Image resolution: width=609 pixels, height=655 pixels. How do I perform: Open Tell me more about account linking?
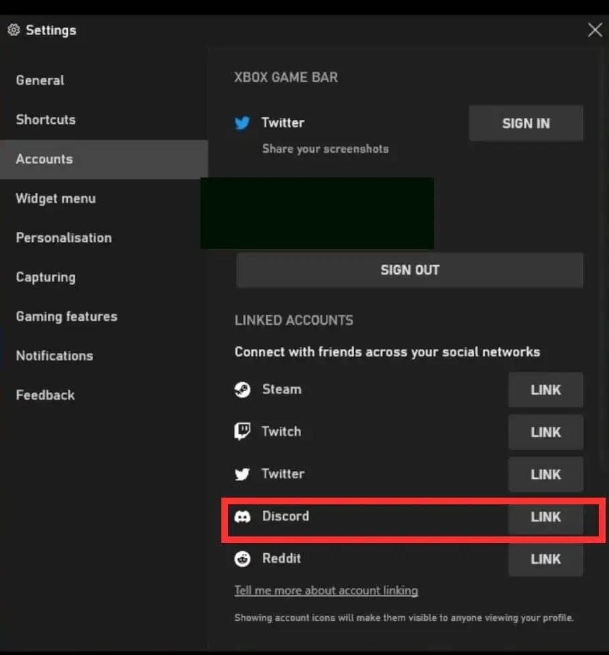[x=326, y=590]
